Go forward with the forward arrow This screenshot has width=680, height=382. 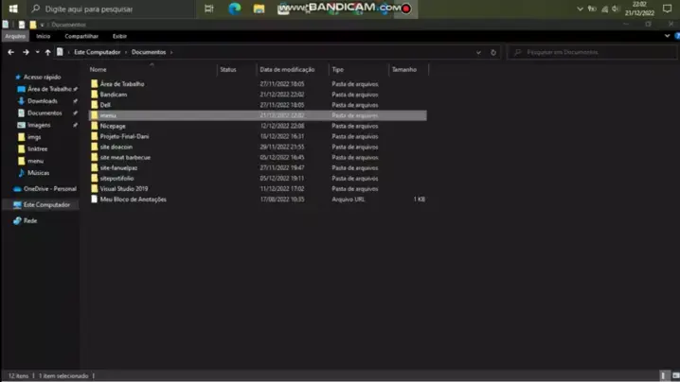tap(26, 52)
